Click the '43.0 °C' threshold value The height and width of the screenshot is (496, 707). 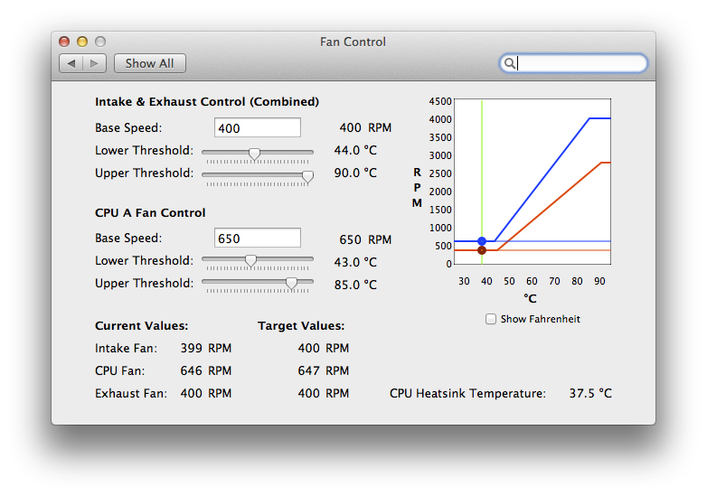click(x=355, y=262)
